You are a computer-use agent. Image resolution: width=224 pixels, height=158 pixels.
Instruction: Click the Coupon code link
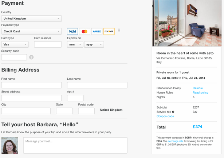165,116
